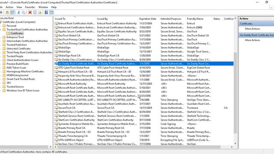Image resolution: width=274 pixels, height=154 pixels.
Task: Click the Enterprise Trust folder icon
Action: coord(4,37)
